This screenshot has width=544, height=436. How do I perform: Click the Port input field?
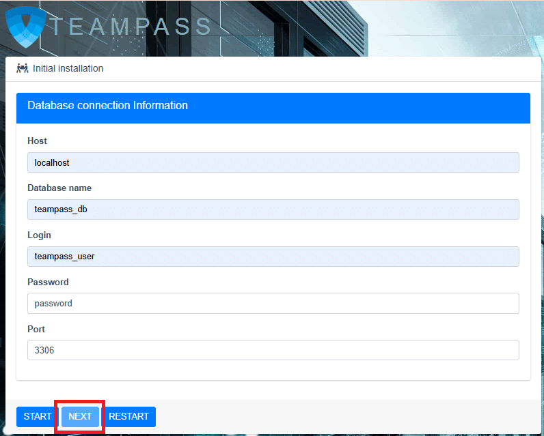(273, 350)
